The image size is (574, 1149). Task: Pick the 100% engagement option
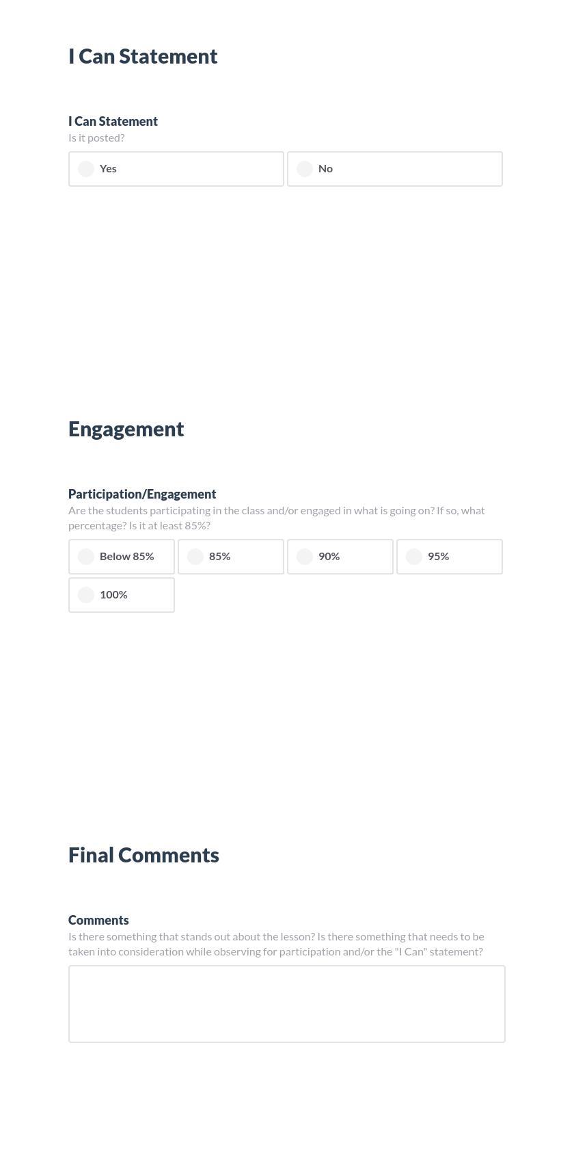click(x=121, y=594)
